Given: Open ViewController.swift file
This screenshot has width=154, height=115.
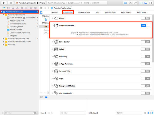Looking at the screenshot, I should (x=18, y=24).
